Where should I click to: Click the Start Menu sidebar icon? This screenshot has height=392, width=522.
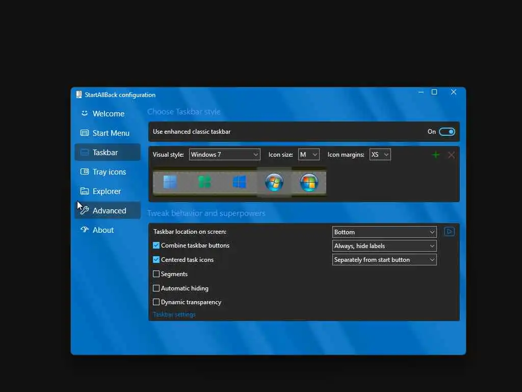tap(85, 133)
